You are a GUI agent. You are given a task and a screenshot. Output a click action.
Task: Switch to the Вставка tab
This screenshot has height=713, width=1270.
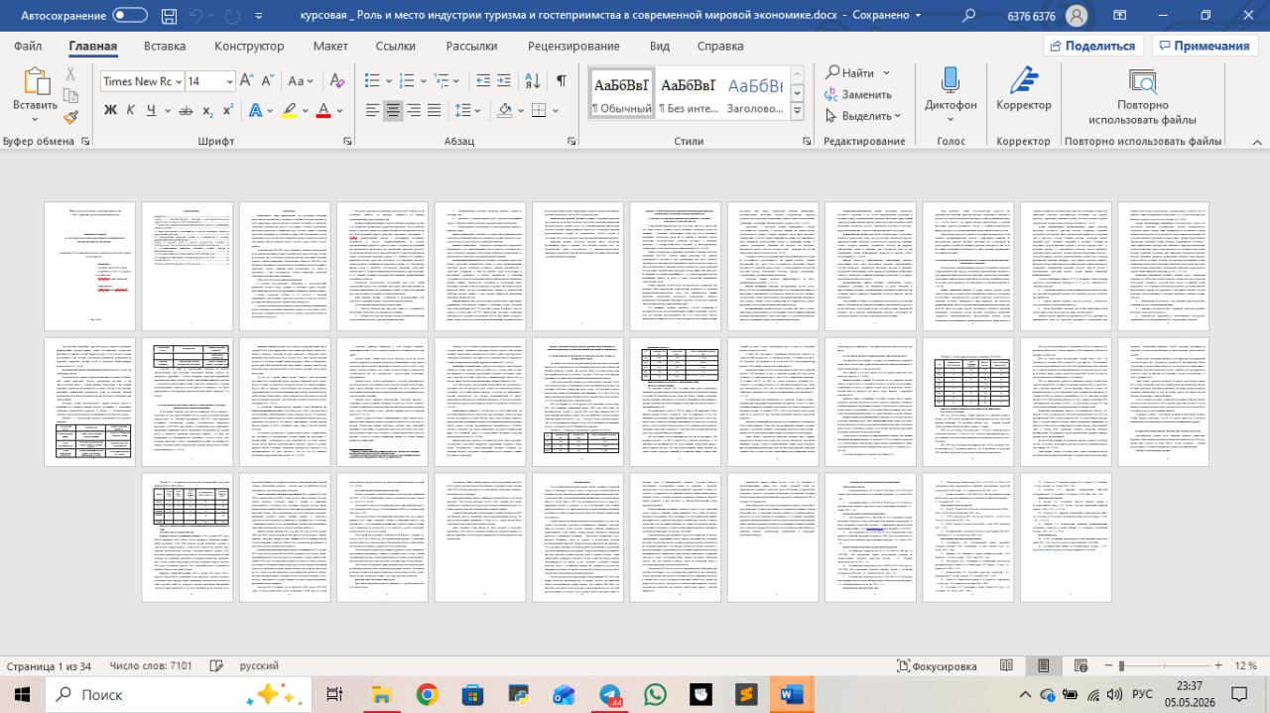point(165,46)
